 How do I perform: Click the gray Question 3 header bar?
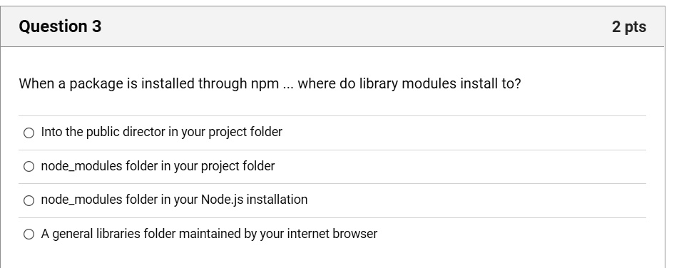pyautogui.click(x=332, y=27)
